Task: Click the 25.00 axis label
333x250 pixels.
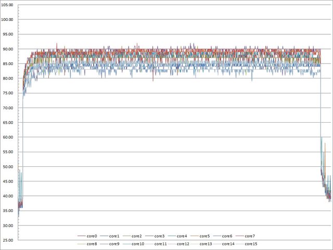Action: point(9,241)
